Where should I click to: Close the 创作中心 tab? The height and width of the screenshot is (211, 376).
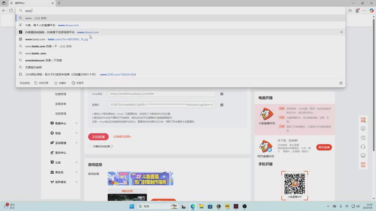pos(53,3)
